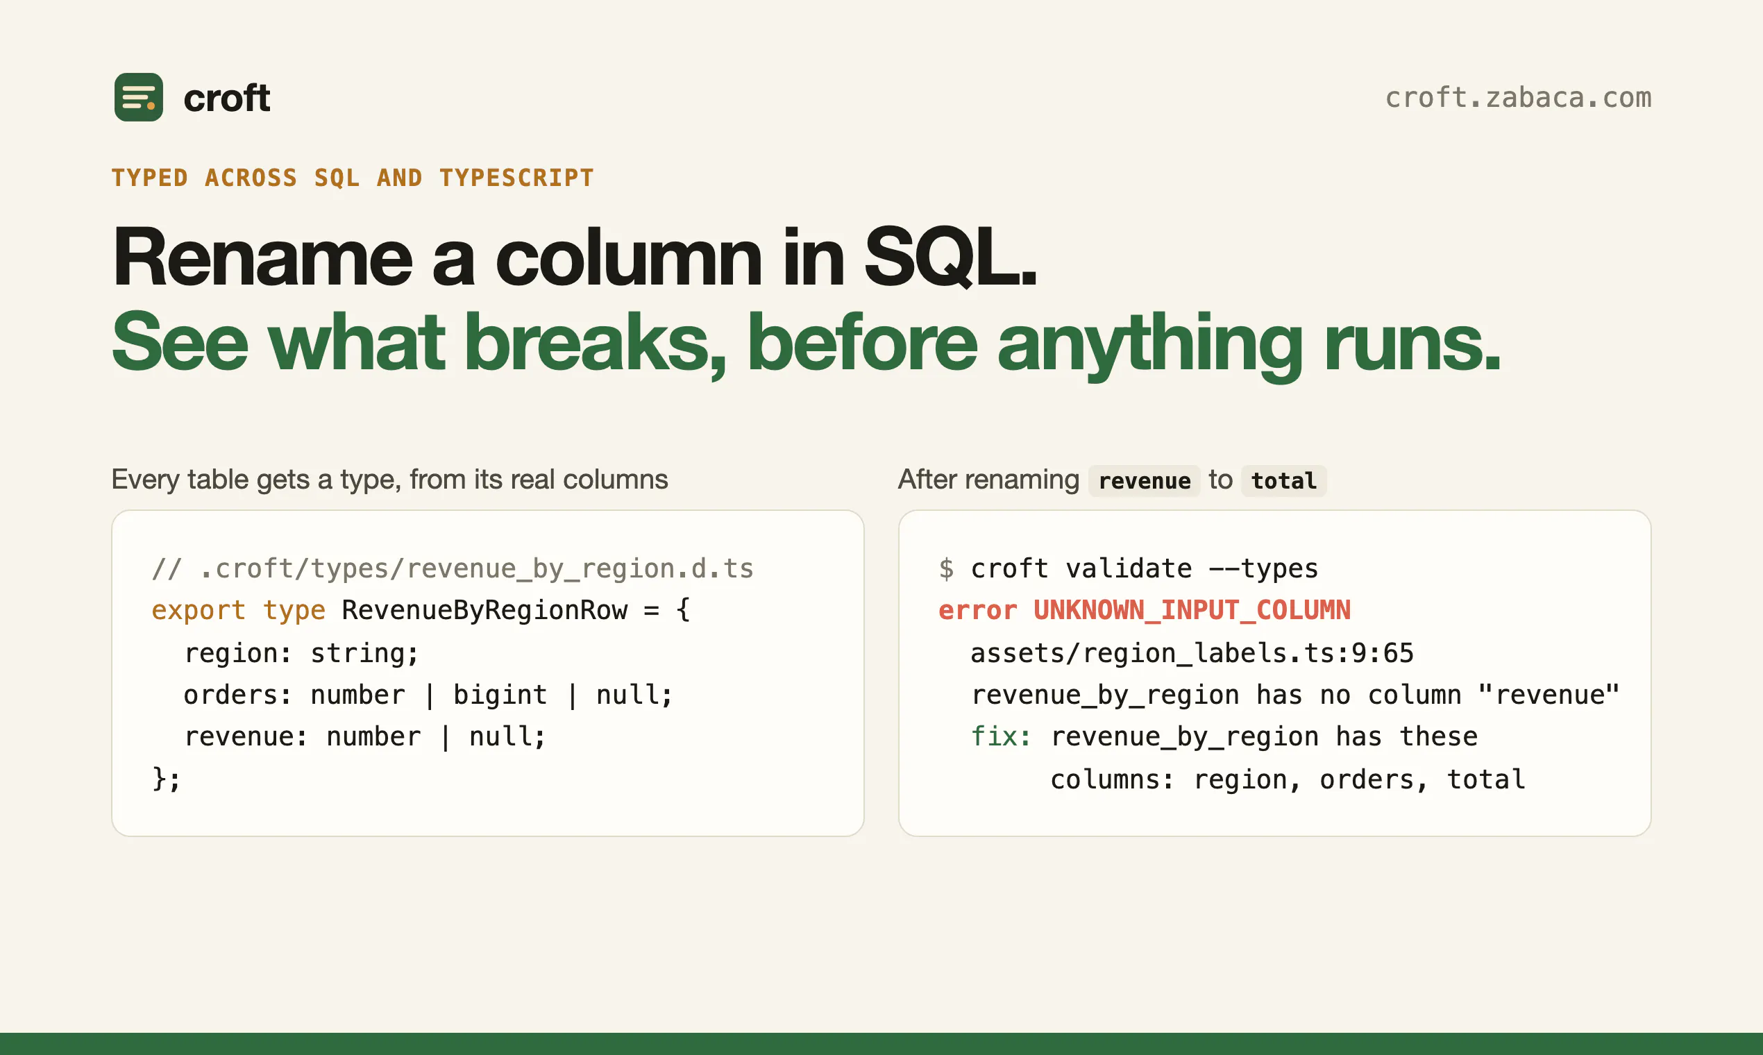Click the .croft/types/revenue_by_region.d.ts comment line
This screenshot has height=1055, width=1763.
click(x=453, y=568)
